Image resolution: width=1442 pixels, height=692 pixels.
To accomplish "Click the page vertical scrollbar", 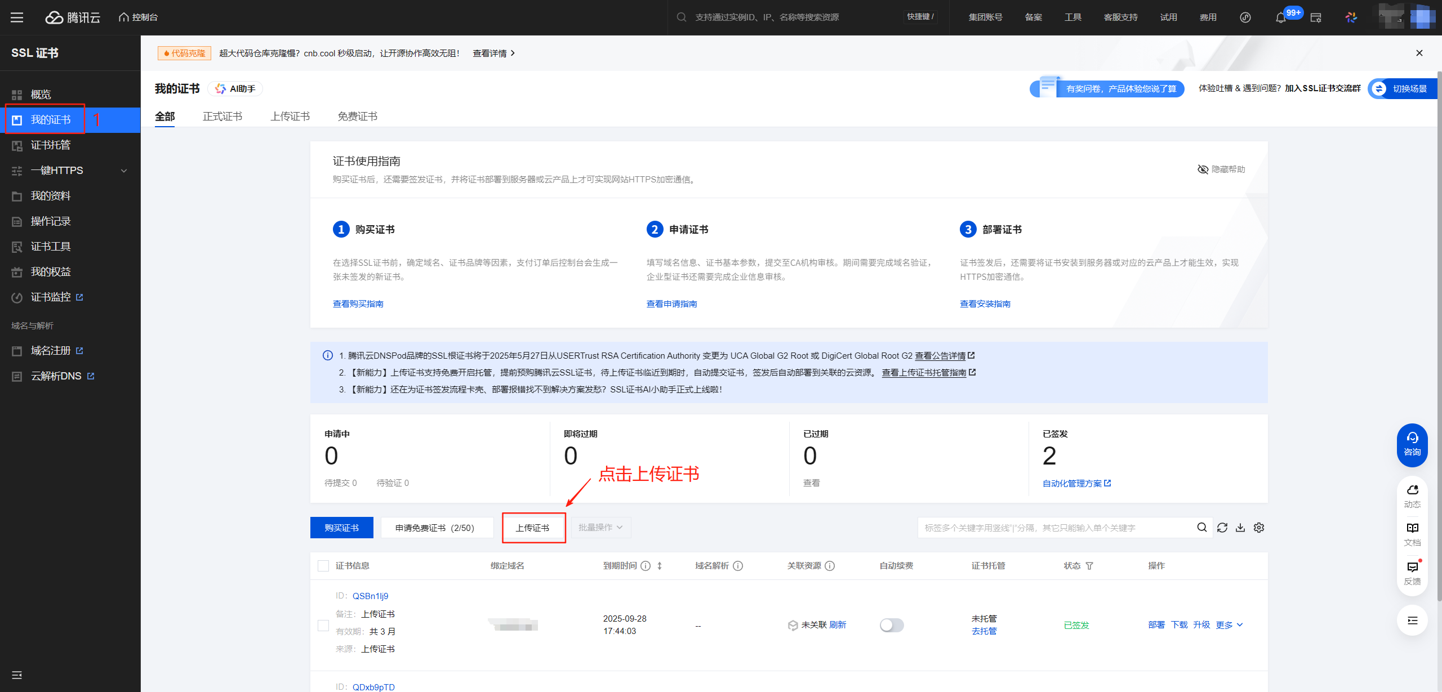I will [x=1439, y=338].
